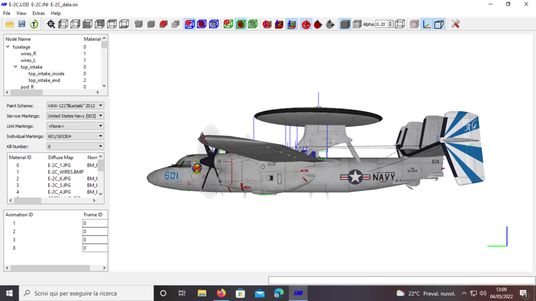536x301 pixels.
Task: Switch to view cube with back face shaded
Action: 100,24
